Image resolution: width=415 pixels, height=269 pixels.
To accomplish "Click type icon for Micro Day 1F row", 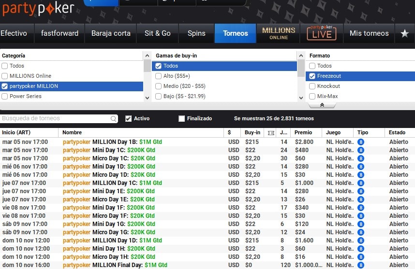I will tap(360, 216).
